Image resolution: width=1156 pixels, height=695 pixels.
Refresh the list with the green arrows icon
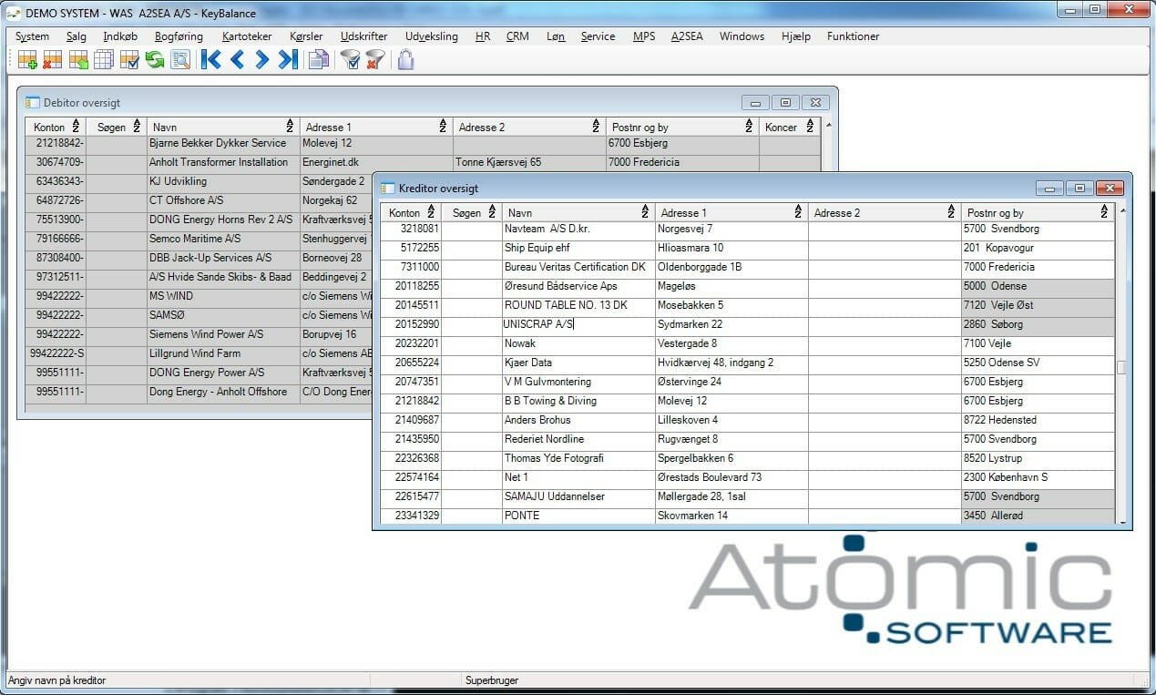coord(155,58)
